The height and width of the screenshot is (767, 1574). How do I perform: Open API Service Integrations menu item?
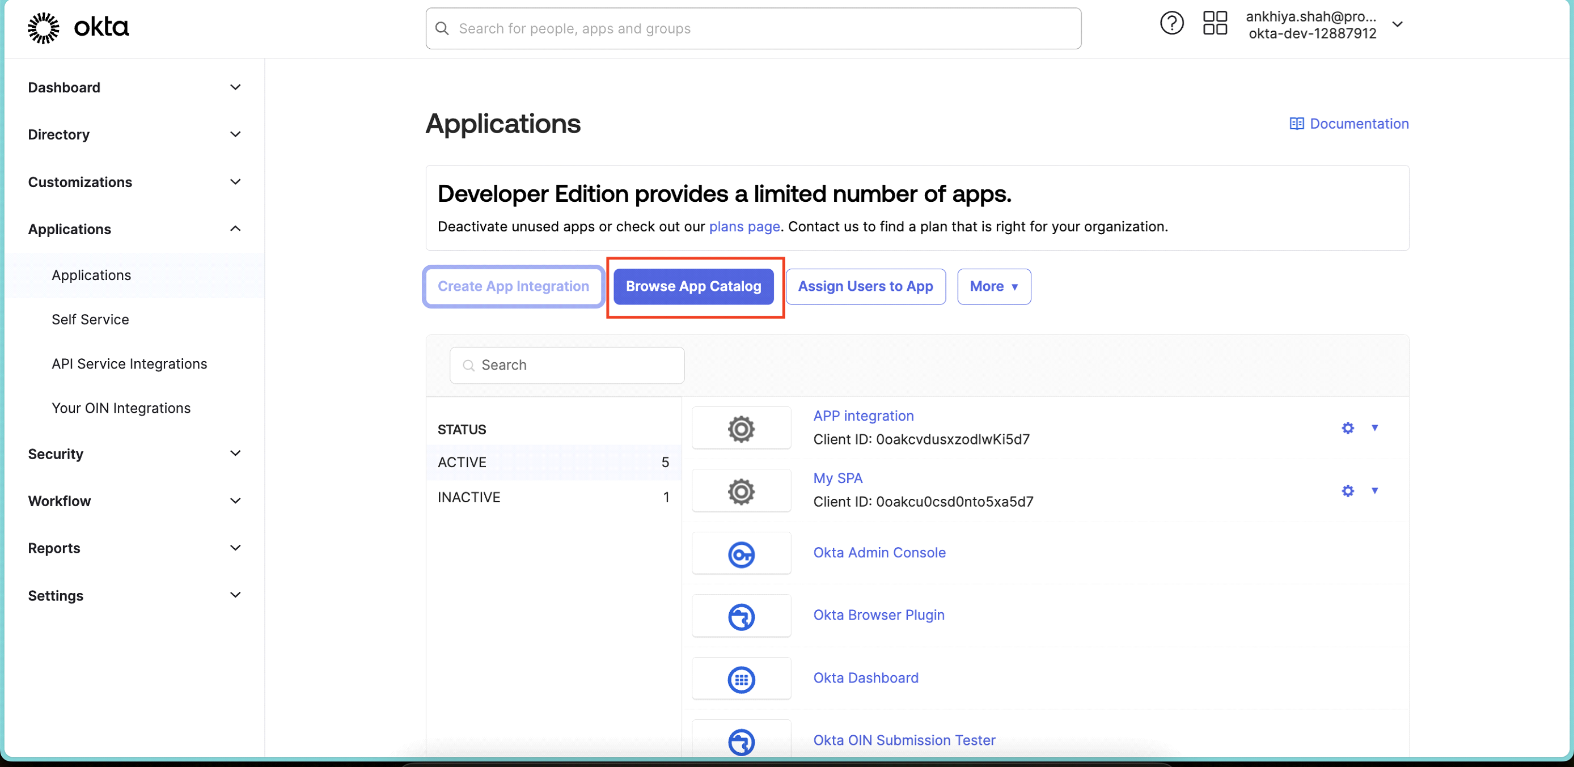pyautogui.click(x=129, y=364)
